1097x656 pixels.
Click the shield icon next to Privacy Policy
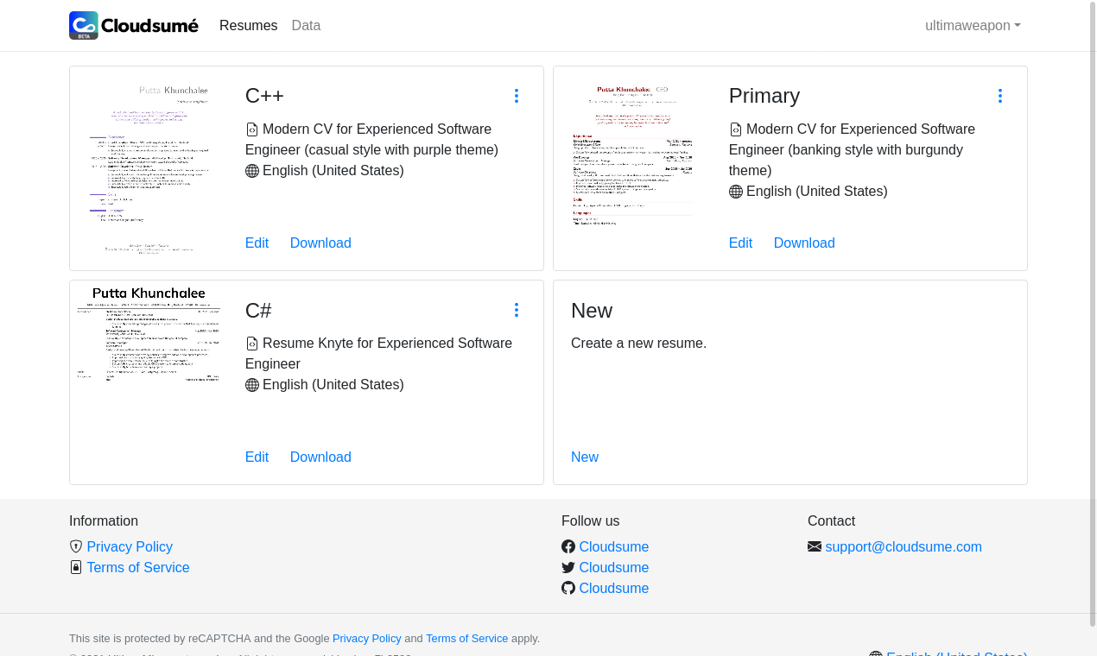pos(76,546)
